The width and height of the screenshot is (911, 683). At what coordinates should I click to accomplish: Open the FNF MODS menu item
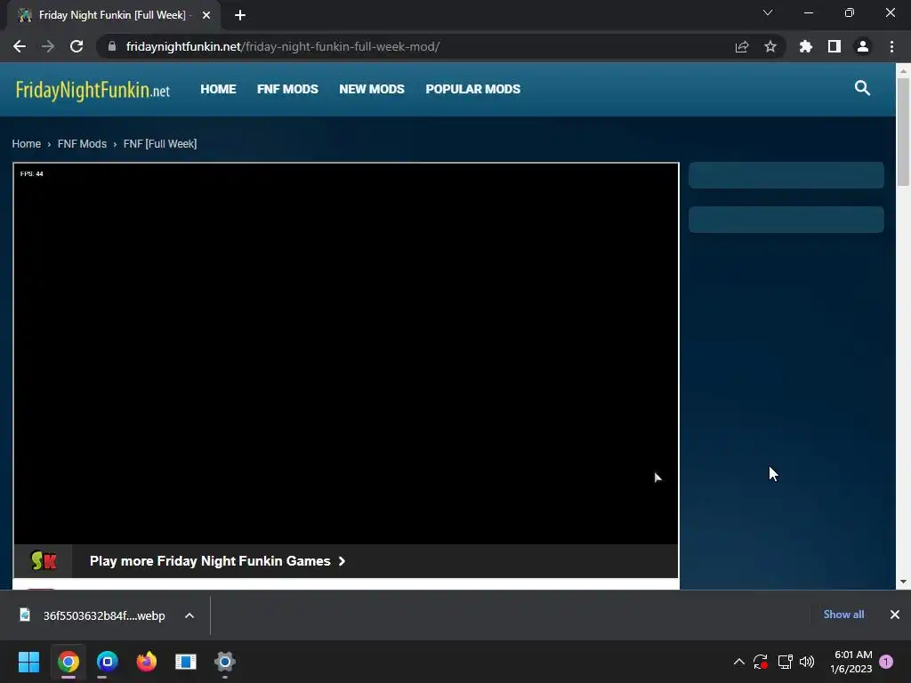[287, 89]
